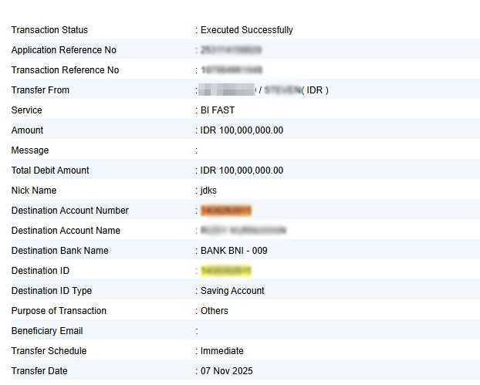Click the blurred Application Reference No value

(x=230, y=50)
